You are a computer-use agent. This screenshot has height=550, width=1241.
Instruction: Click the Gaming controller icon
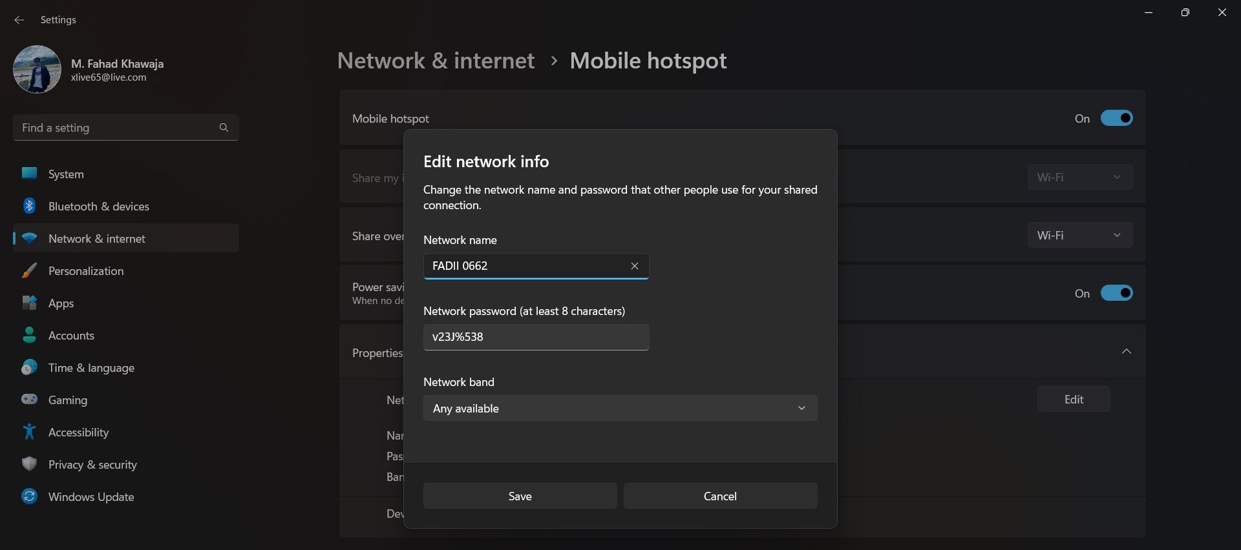(x=29, y=400)
